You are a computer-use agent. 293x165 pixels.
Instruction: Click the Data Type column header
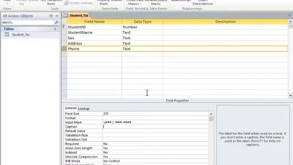[142, 22]
